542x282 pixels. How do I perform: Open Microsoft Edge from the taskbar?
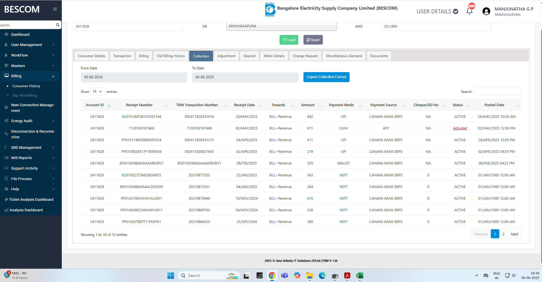pyautogui.click(x=322, y=275)
